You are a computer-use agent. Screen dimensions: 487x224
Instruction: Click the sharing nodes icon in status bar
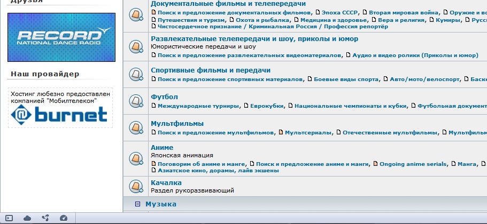(45, 219)
